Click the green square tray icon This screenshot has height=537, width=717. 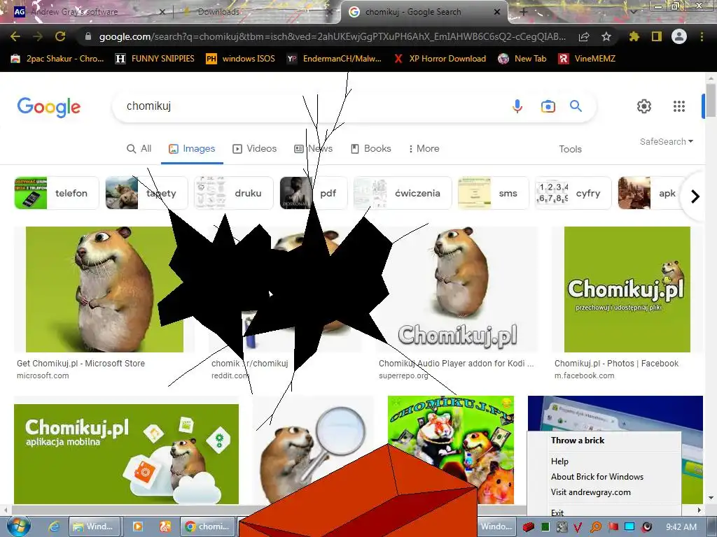coord(545,527)
